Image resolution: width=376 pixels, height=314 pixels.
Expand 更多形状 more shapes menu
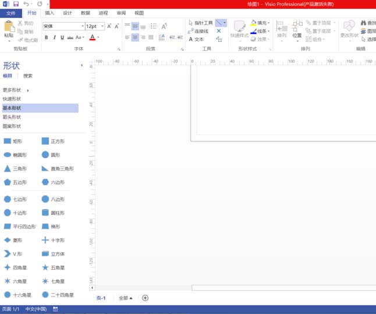pos(16,90)
